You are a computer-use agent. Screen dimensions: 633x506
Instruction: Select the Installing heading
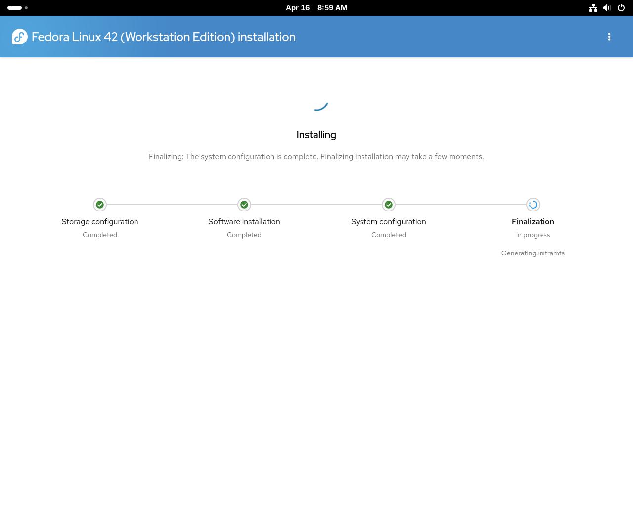(316, 135)
